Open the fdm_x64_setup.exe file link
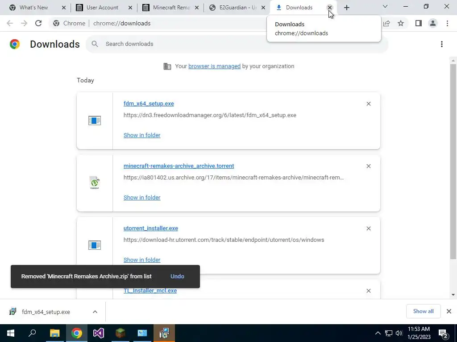This screenshot has height=342, width=457. point(149,103)
